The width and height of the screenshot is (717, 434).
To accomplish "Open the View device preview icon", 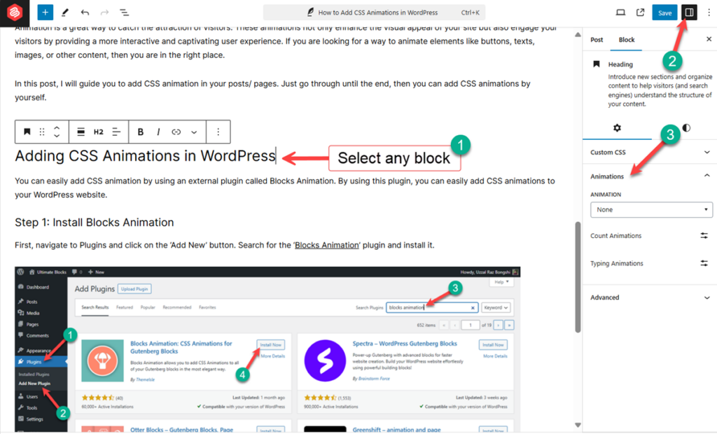I will point(620,13).
